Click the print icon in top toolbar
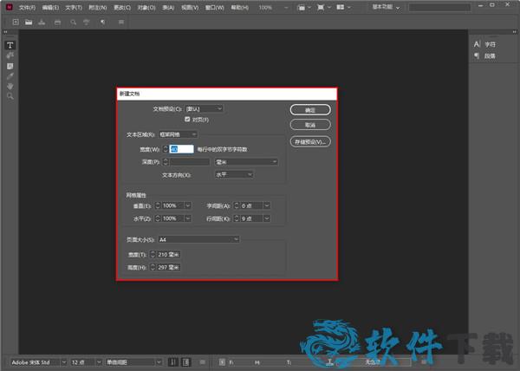 pos(58,20)
